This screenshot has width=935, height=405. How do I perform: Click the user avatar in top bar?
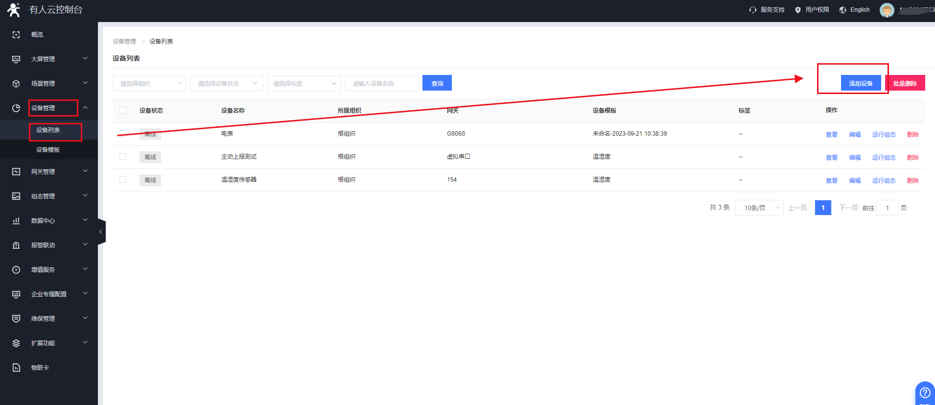coord(887,10)
